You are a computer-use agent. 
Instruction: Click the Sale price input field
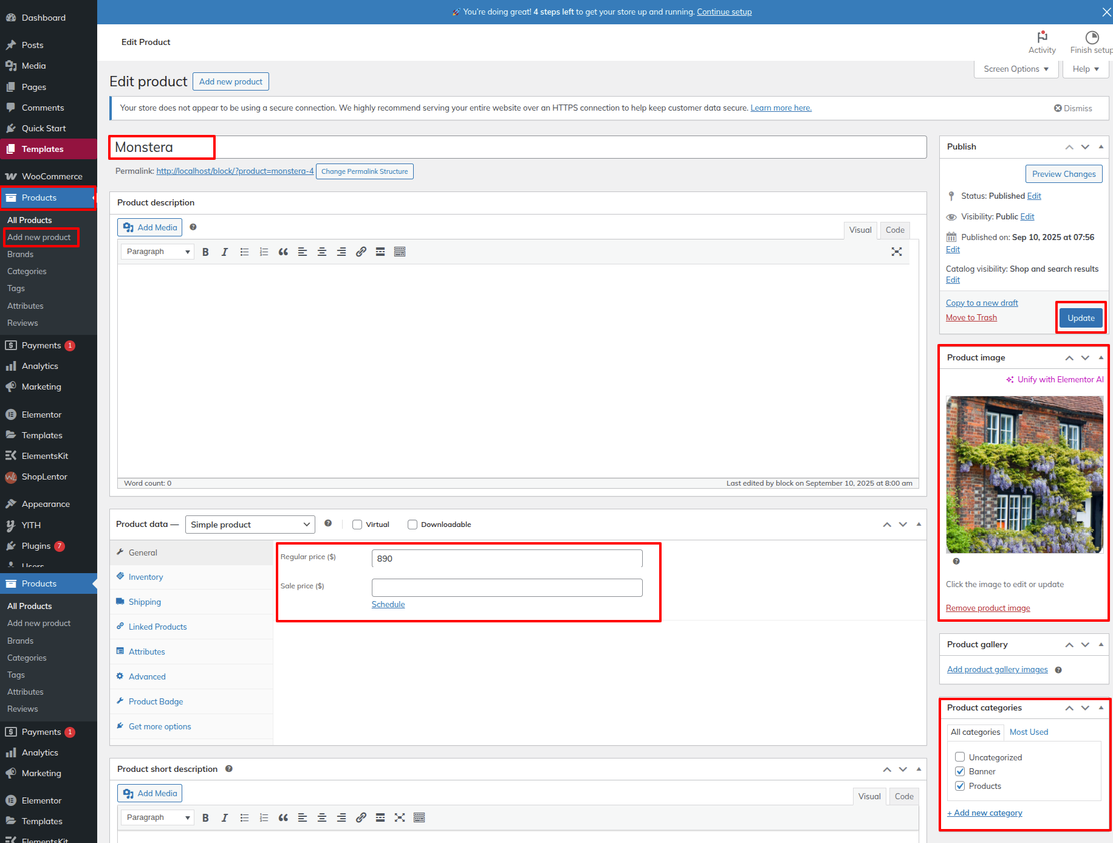(507, 588)
